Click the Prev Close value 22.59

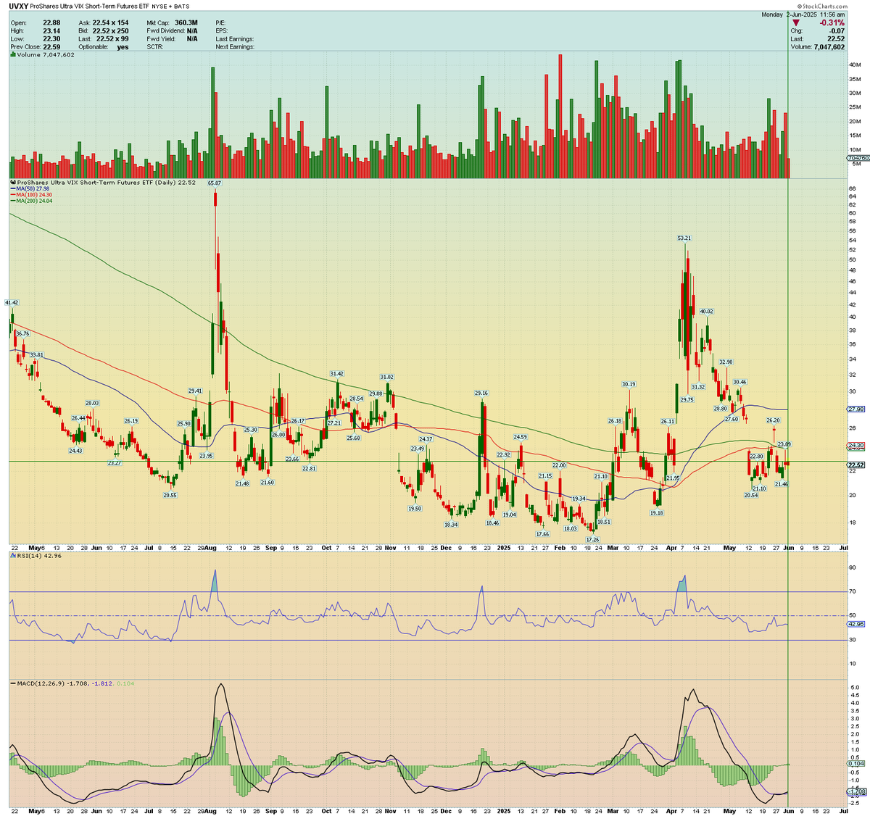point(51,47)
